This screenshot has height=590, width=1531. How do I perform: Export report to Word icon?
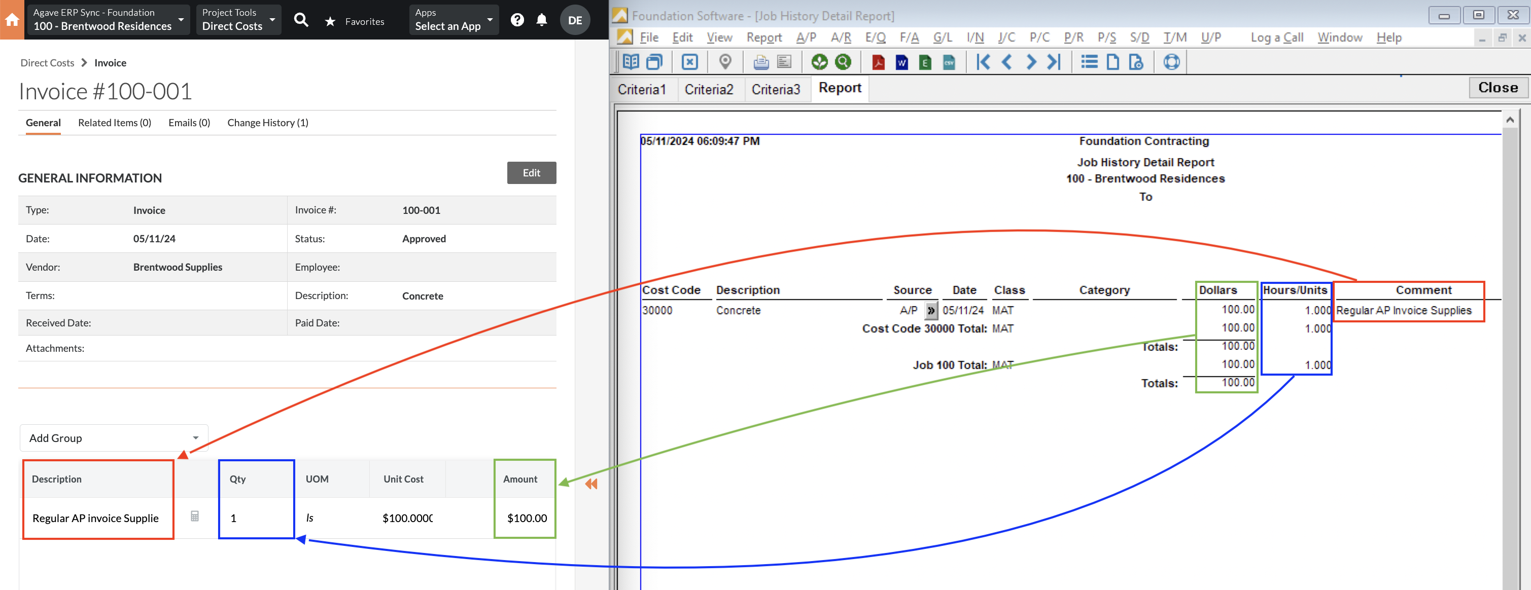coord(901,62)
